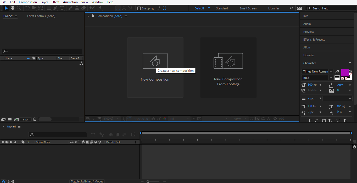
Task: Enable the Snapping checkbox
Action: point(139,8)
